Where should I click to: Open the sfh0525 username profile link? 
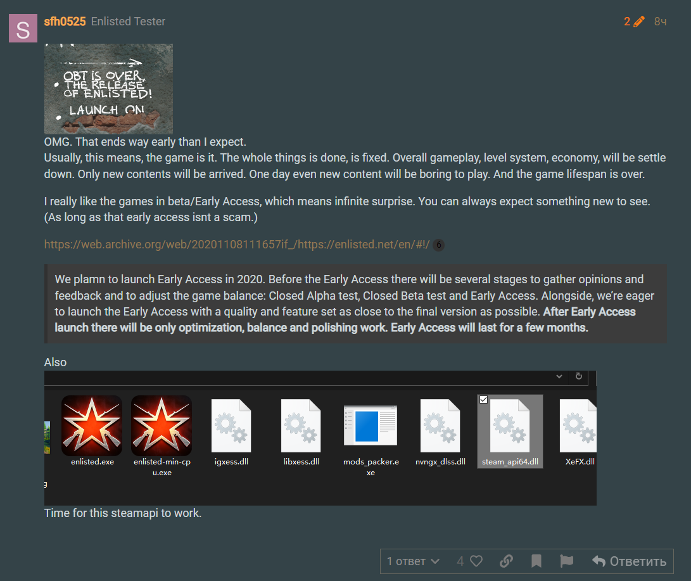tap(65, 22)
